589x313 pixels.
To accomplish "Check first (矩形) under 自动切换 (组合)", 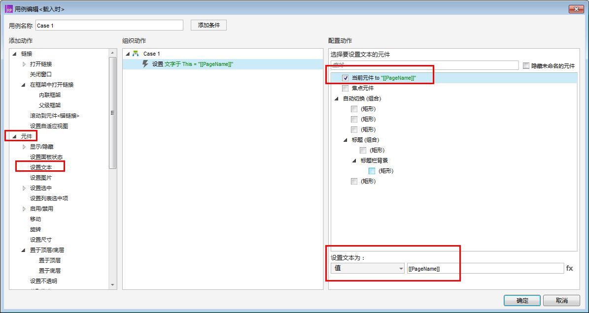I will coord(354,109).
